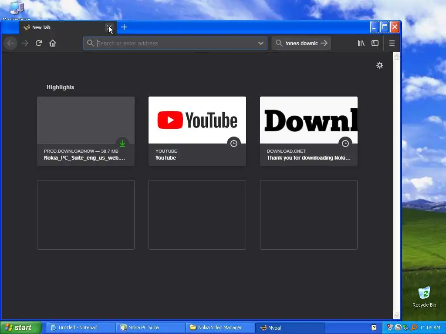The width and height of the screenshot is (446, 334).
Task: Open the Library bookmarks icon
Action: click(x=361, y=43)
